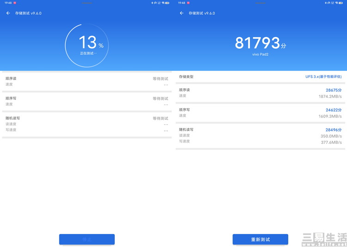Image resolution: width=347 pixels, height=247 pixels.
Task: Tap 随机读写 label on right screen
Action: click(186, 130)
